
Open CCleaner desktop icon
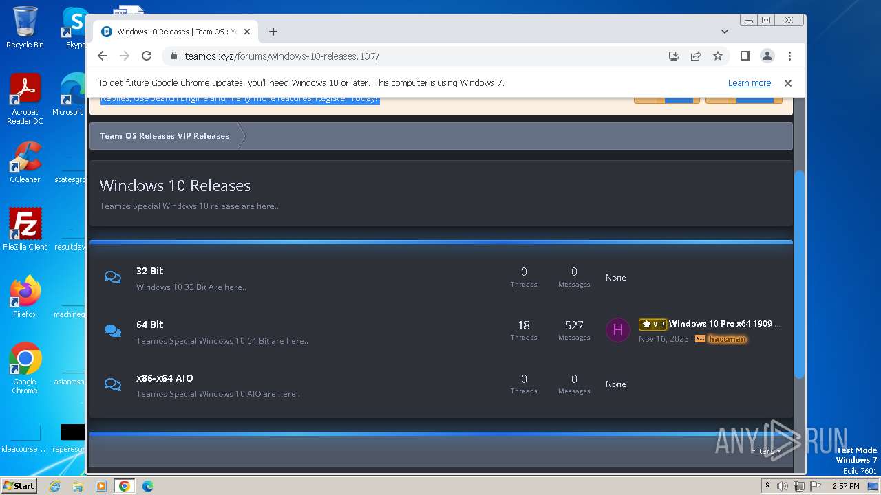tap(25, 162)
